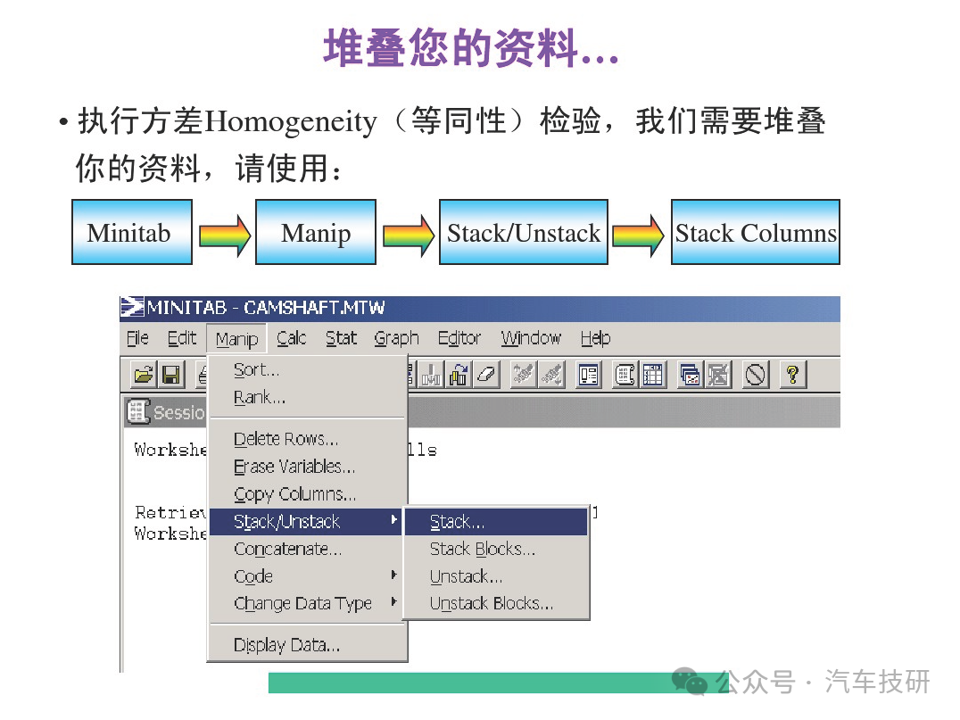Click the Minitab flow box
960x720 pixels.
point(132,232)
